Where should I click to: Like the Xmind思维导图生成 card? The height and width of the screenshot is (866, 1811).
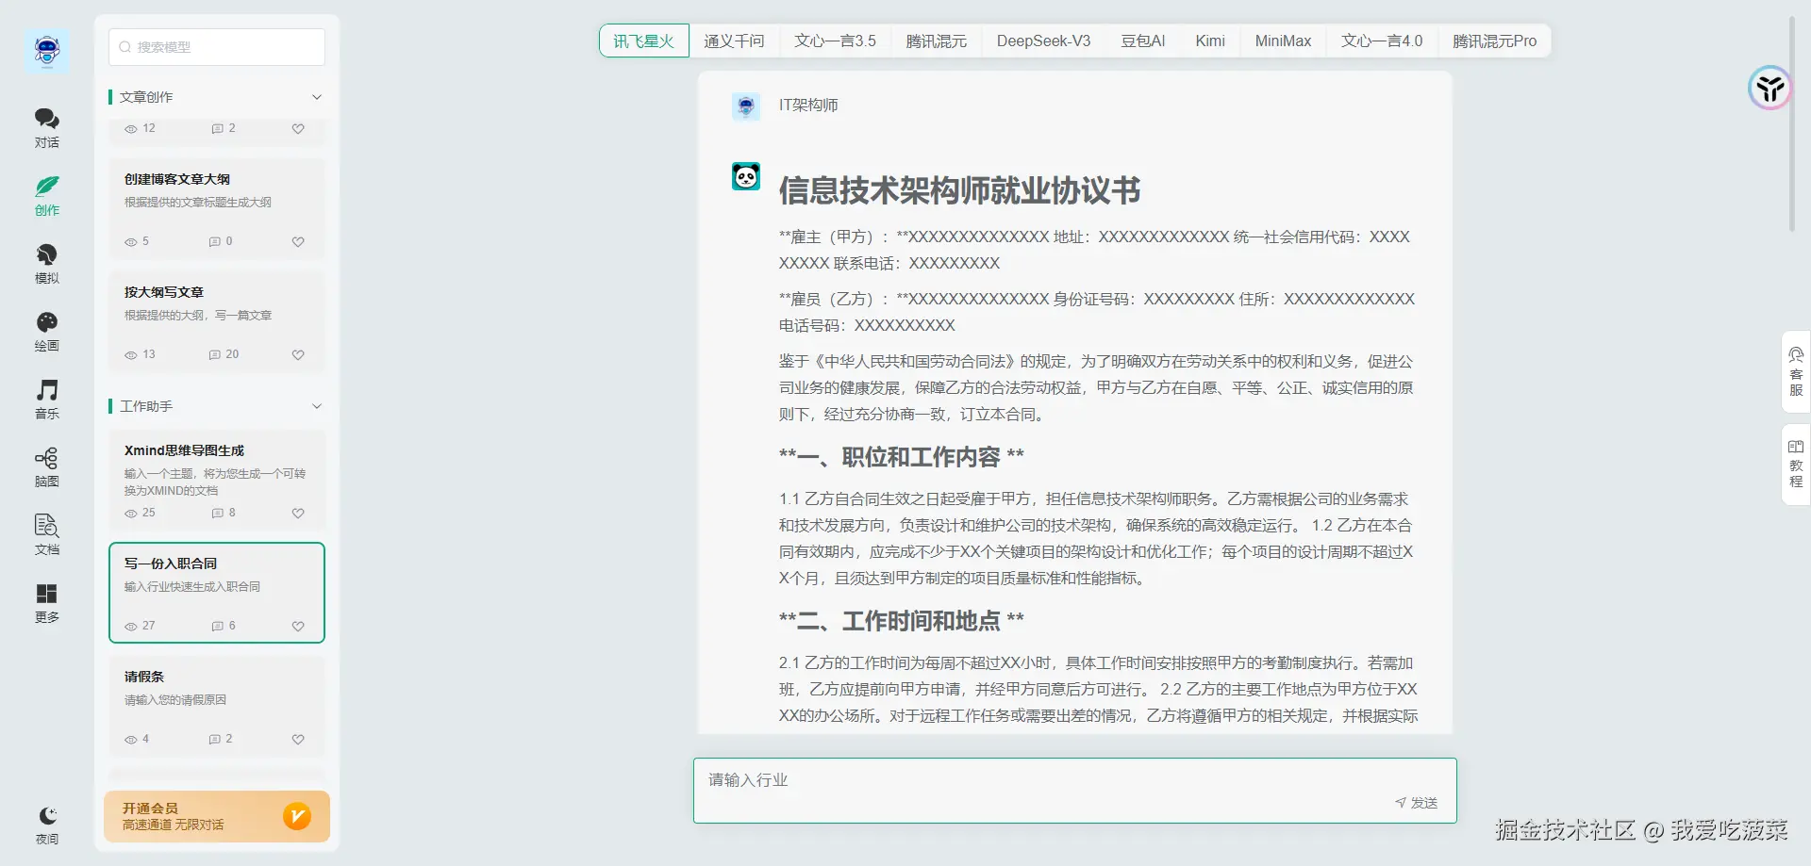click(298, 513)
